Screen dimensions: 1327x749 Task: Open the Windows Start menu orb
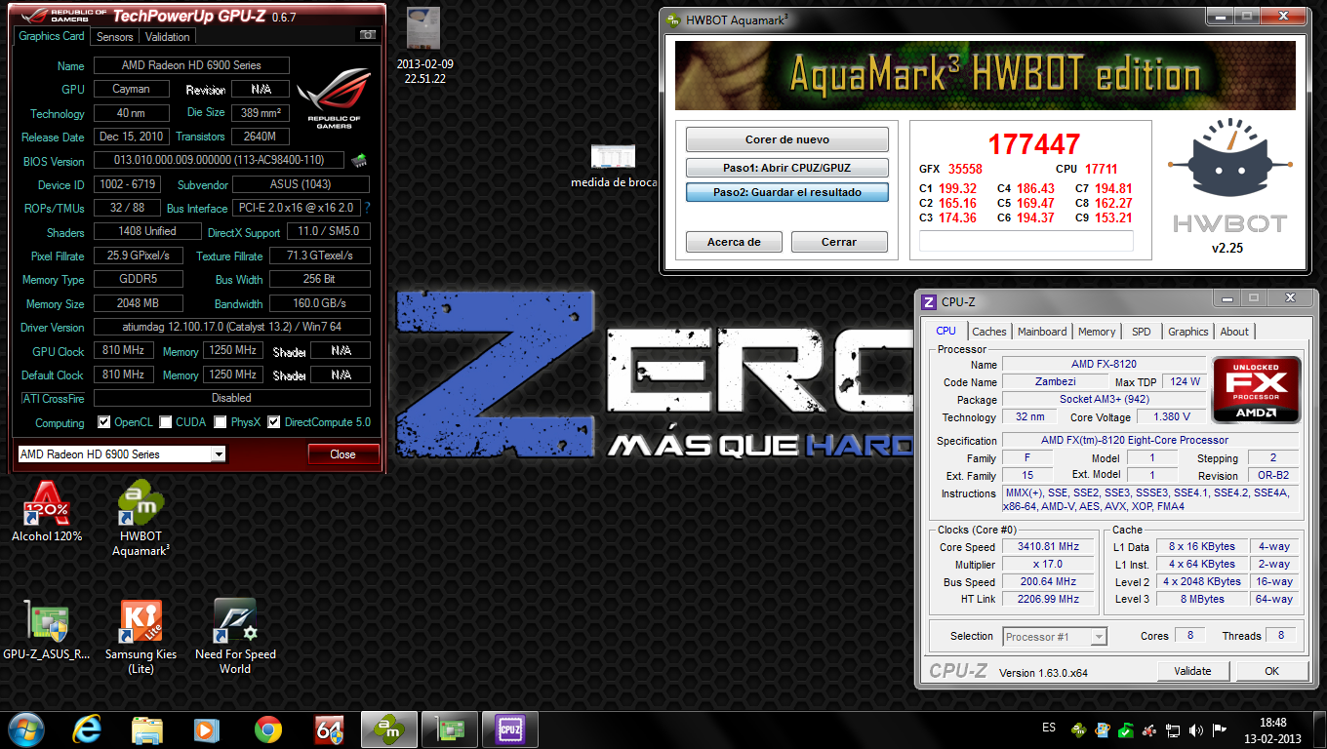pos(25,729)
